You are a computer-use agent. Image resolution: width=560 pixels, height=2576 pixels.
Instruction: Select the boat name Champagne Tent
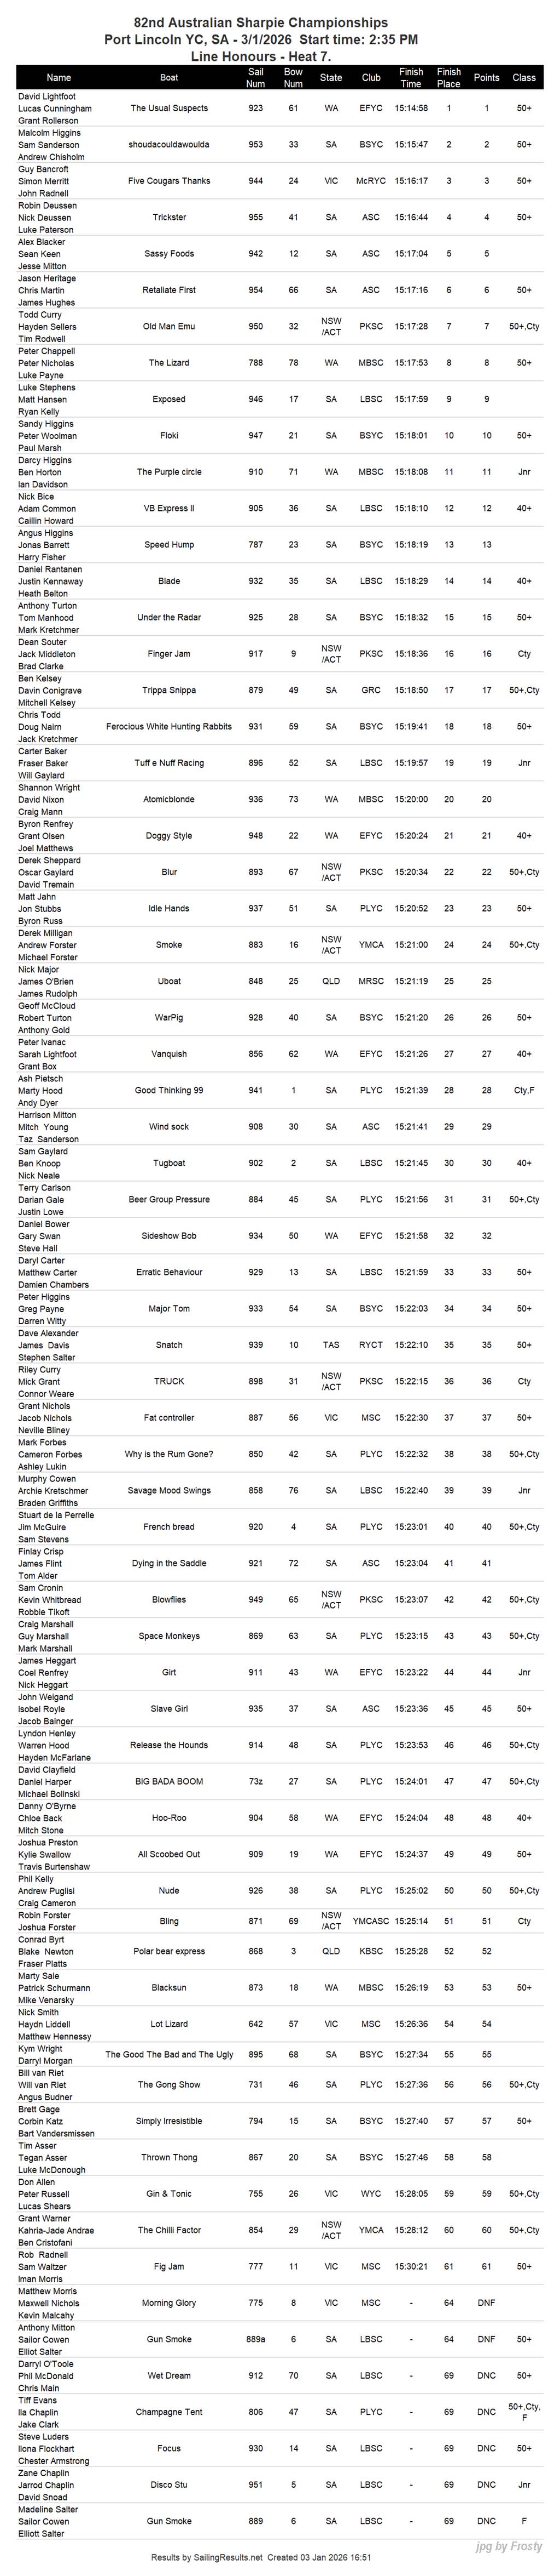click(170, 2412)
